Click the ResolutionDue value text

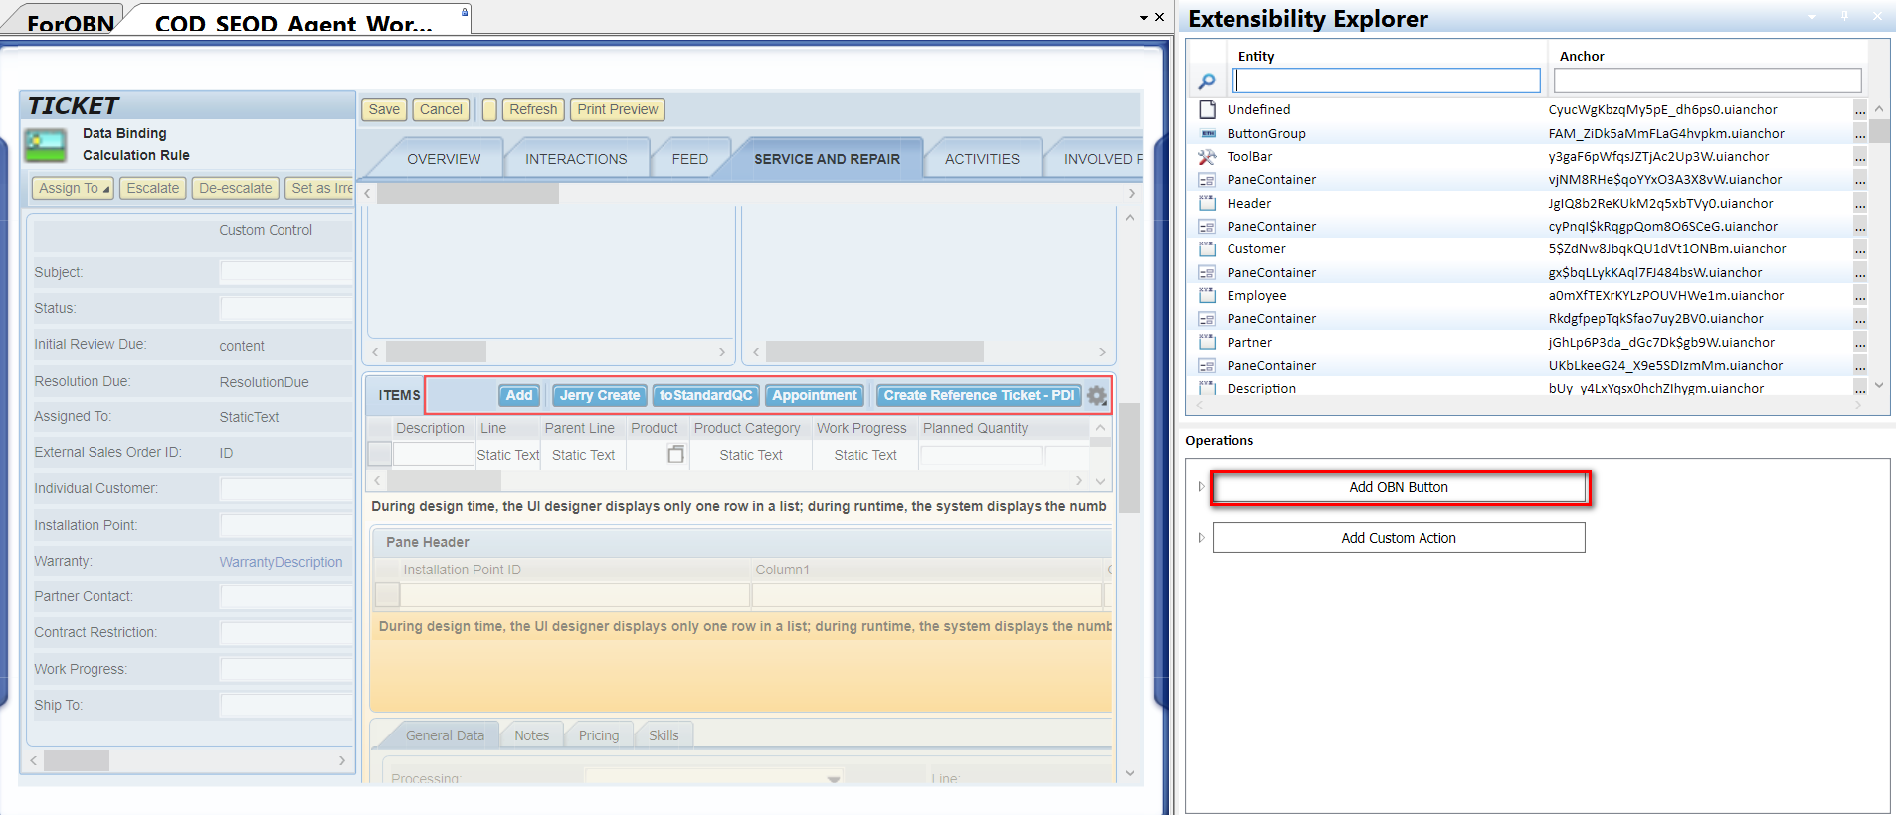[x=264, y=382]
